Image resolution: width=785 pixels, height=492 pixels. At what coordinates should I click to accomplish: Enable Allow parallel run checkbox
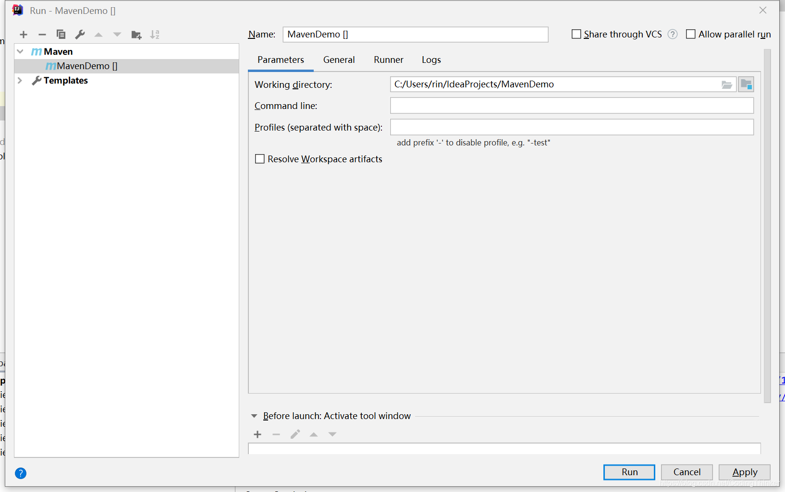coord(691,34)
